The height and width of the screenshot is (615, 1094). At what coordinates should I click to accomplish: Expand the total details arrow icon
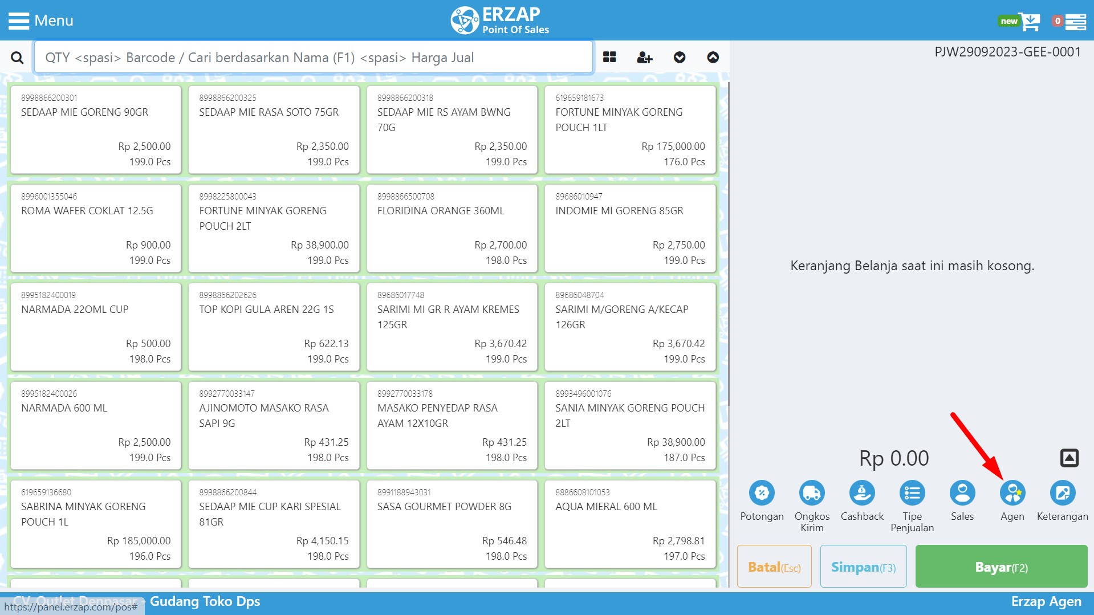[x=1069, y=458]
